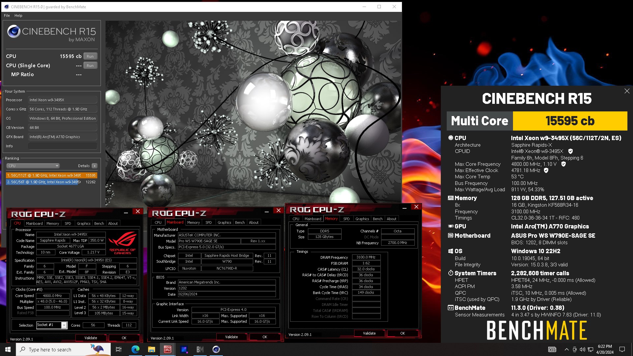This screenshot has width=633, height=356.
Task: Open the Socket #1 selection dropdown
Action: click(x=52, y=325)
